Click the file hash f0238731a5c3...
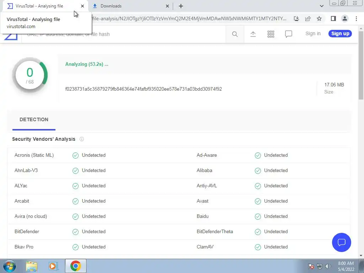Viewport: 364px width, 273px height. (x=144, y=89)
